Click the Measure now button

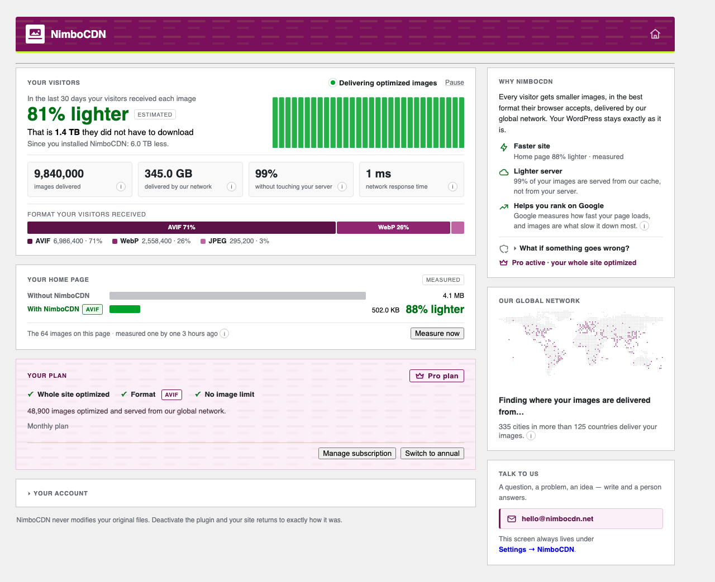click(x=437, y=333)
